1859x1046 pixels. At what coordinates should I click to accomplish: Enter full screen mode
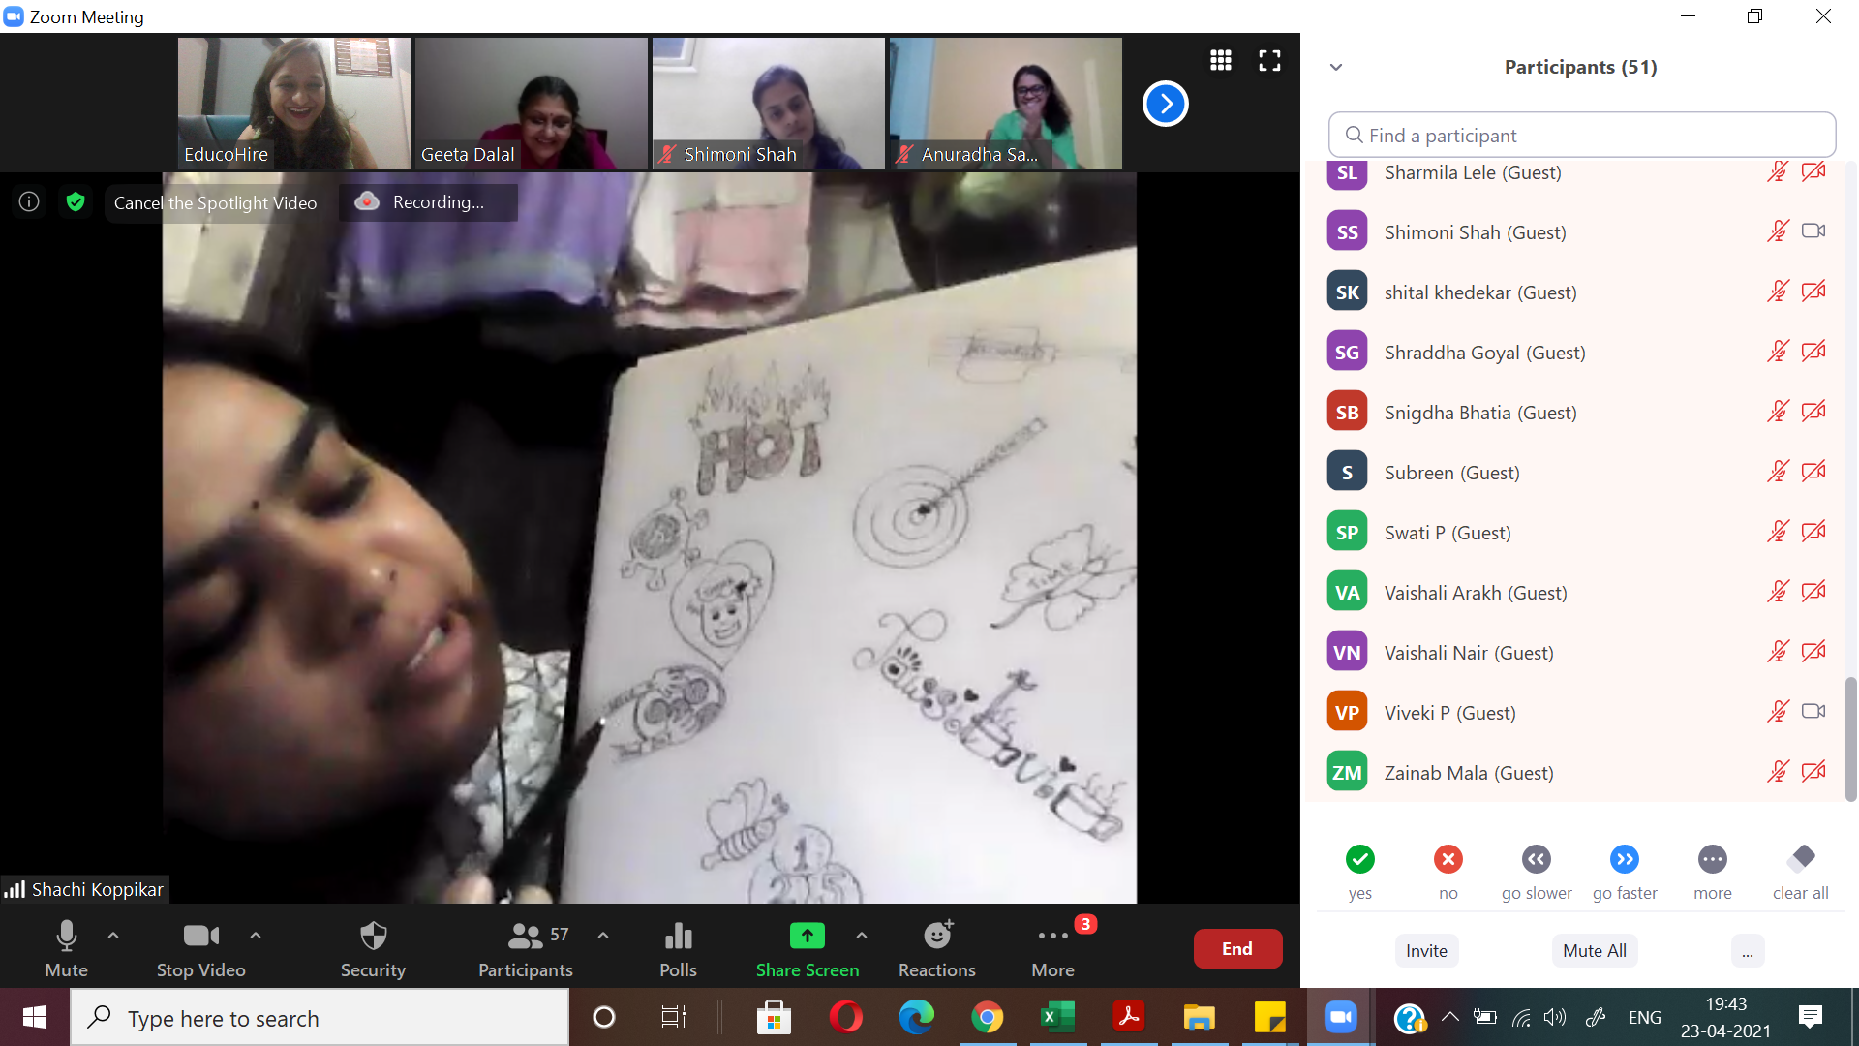point(1269,60)
